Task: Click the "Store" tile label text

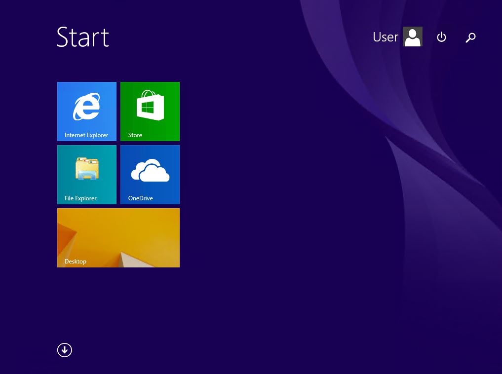Action: coord(135,135)
